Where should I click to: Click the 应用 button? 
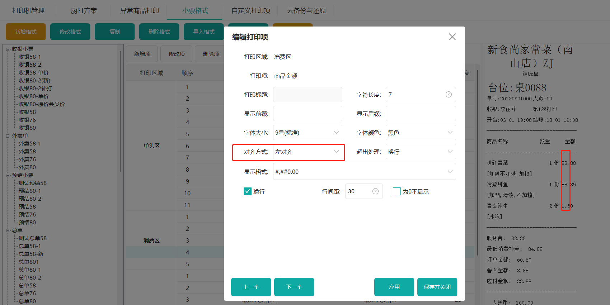[394, 287]
